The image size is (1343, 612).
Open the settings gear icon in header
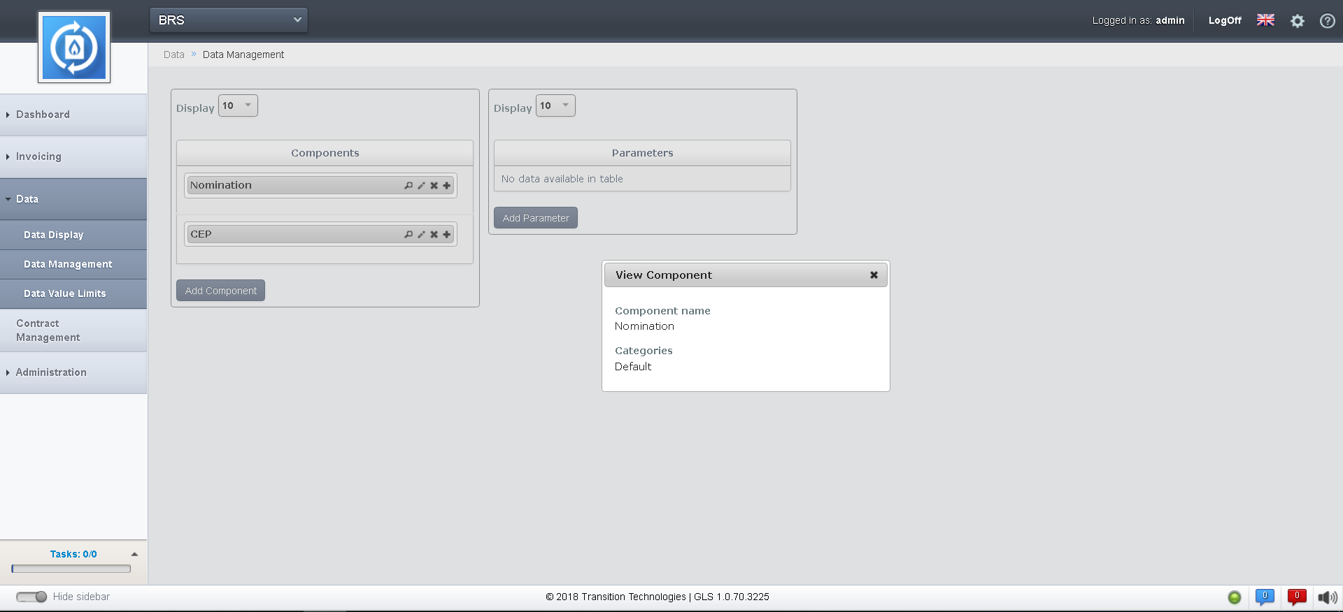point(1298,21)
